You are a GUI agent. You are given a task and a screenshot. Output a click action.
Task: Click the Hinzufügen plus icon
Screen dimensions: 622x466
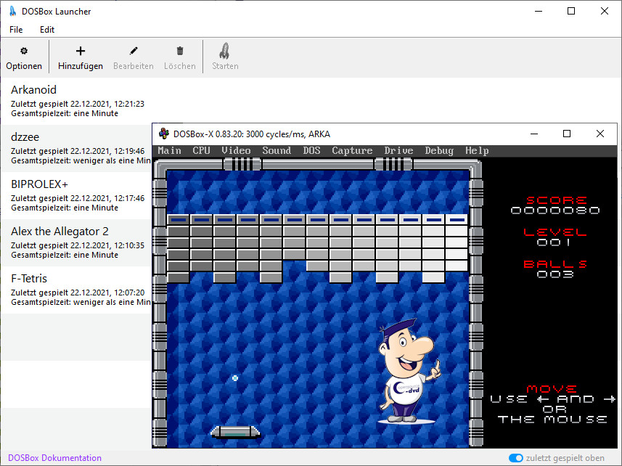click(81, 51)
